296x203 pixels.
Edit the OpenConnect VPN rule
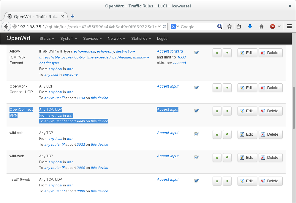tap(247, 111)
